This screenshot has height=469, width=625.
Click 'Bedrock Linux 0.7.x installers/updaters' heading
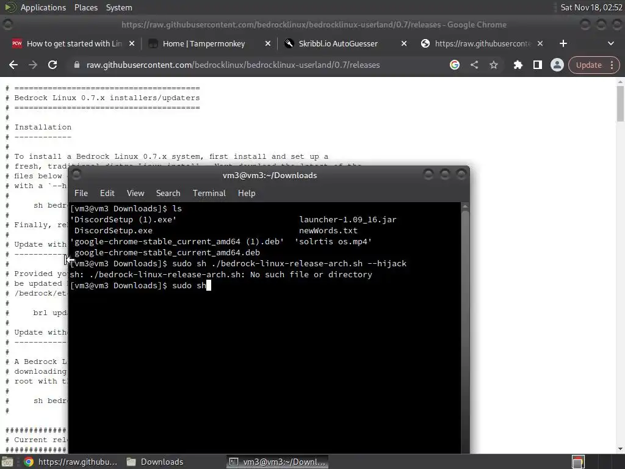pyautogui.click(x=107, y=98)
